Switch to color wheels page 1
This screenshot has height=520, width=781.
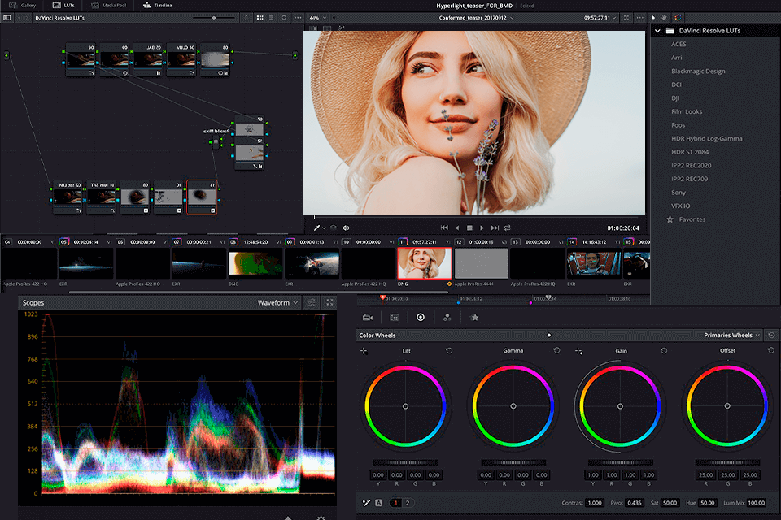pyautogui.click(x=396, y=503)
